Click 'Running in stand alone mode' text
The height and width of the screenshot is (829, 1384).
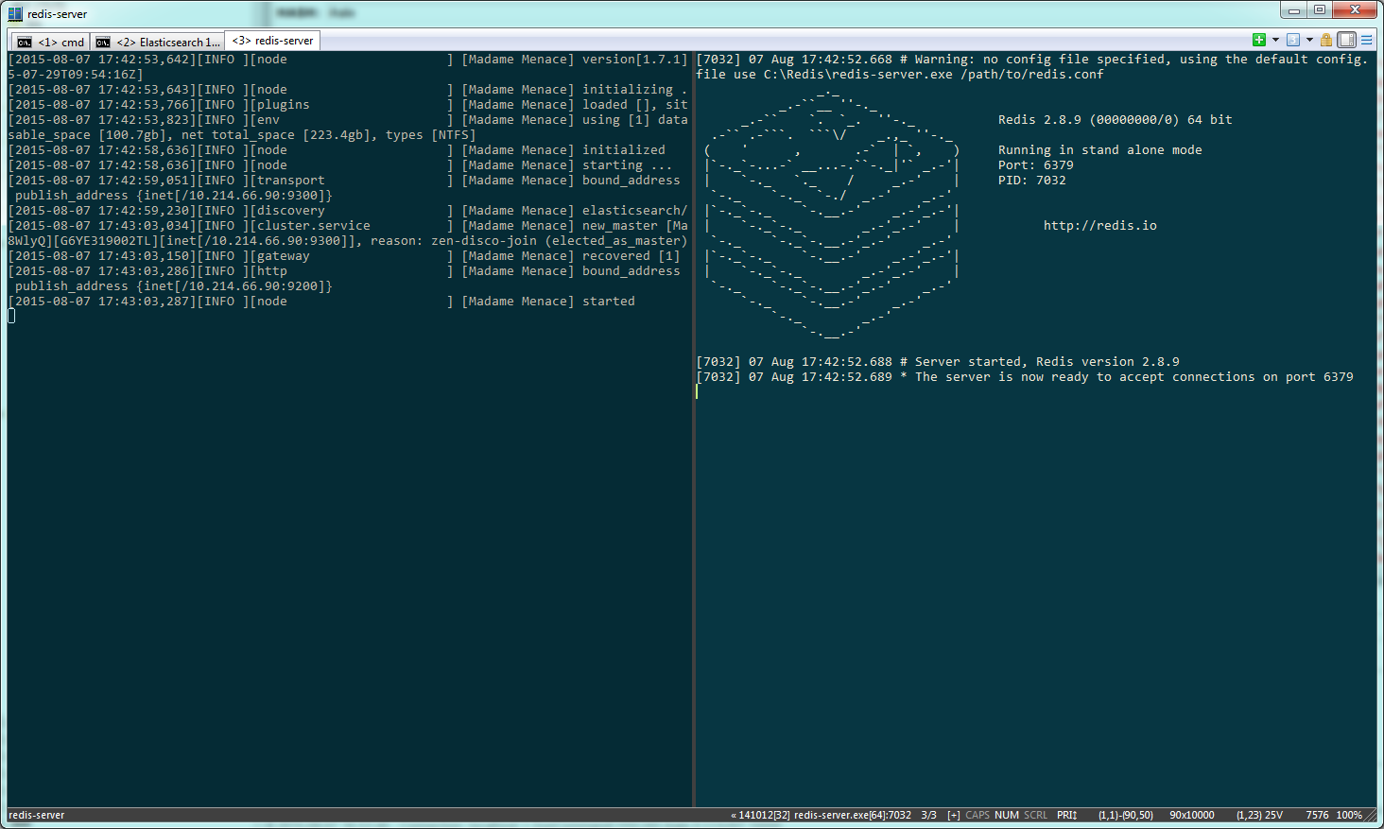(x=1100, y=150)
